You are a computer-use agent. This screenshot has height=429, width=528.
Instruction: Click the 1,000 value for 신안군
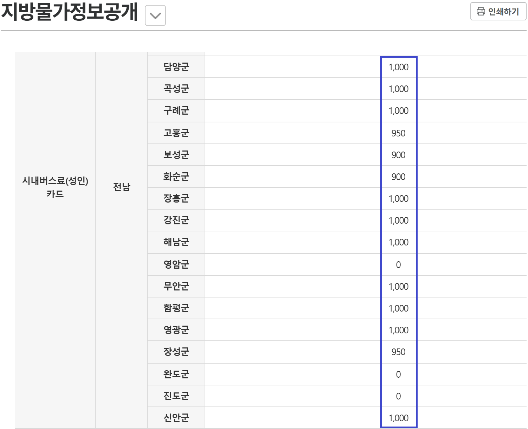click(x=399, y=418)
